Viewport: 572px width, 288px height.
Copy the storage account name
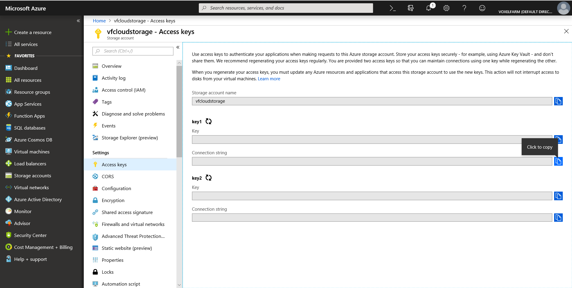(x=558, y=101)
